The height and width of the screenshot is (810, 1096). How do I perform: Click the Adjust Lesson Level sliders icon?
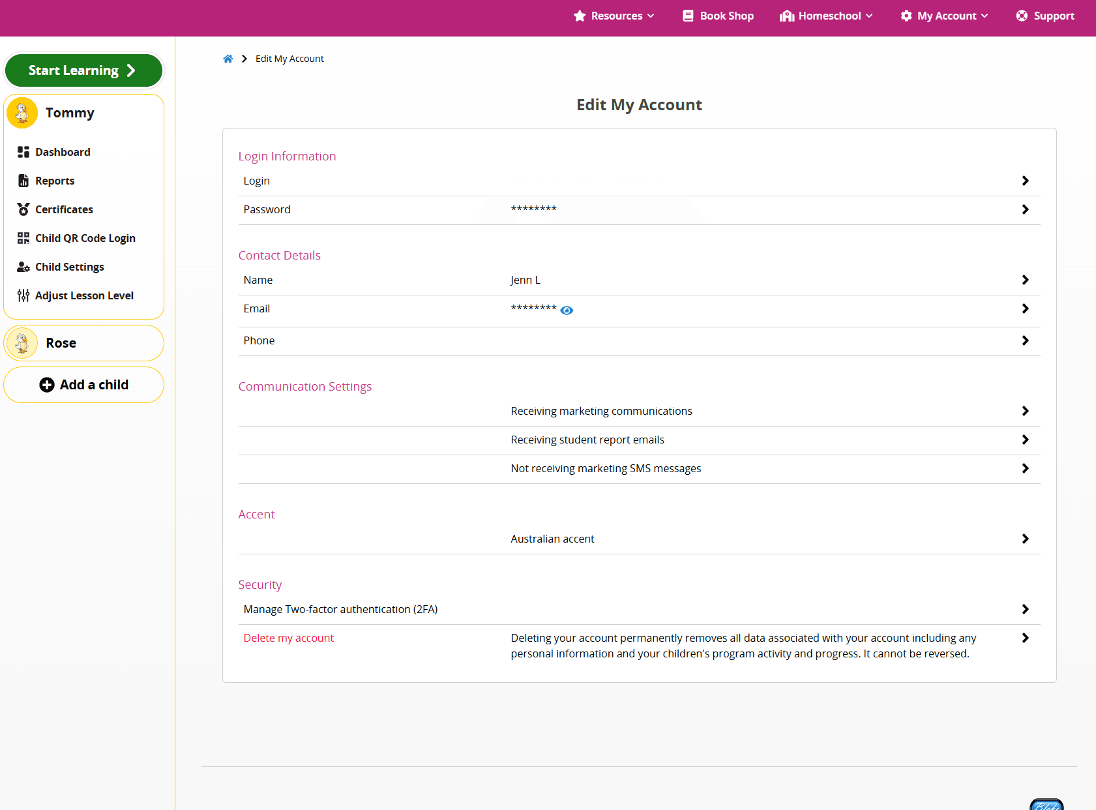[23, 295]
